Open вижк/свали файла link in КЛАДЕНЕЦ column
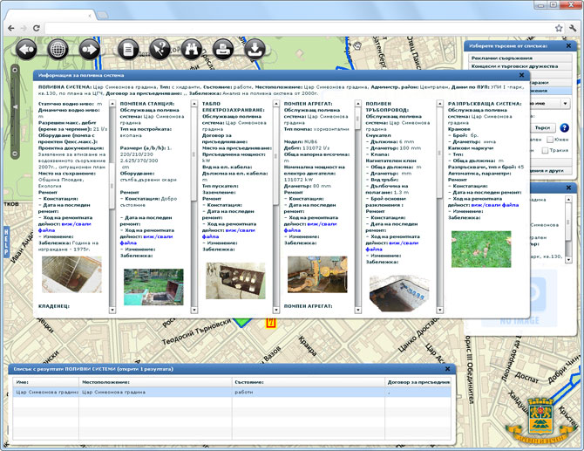Image resolution: width=584 pixels, height=451 pixels. click(x=65, y=228)
